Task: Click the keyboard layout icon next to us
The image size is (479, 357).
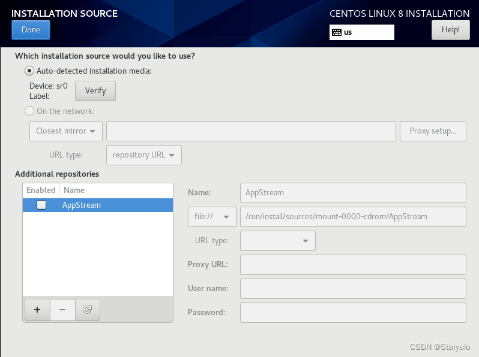Action: tap(337, 32)
